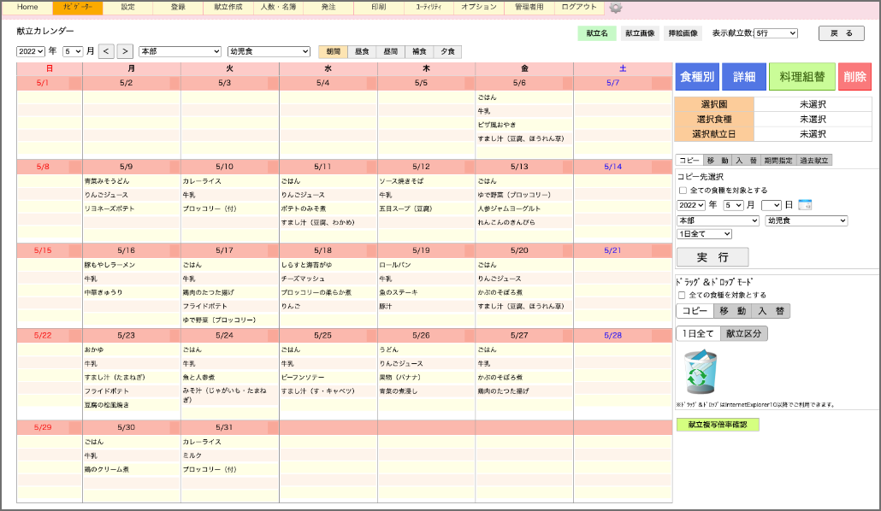Open the 管理者用 menu
This screenshot has height=511, width=881.
coord(529,8)
